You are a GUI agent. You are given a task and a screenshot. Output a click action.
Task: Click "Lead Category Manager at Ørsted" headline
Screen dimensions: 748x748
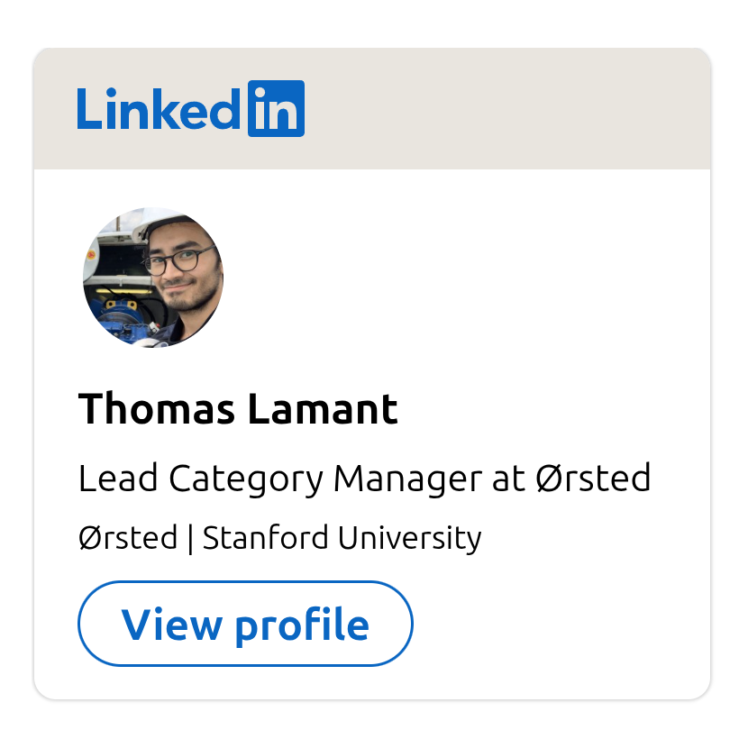[x=364, y=479]
